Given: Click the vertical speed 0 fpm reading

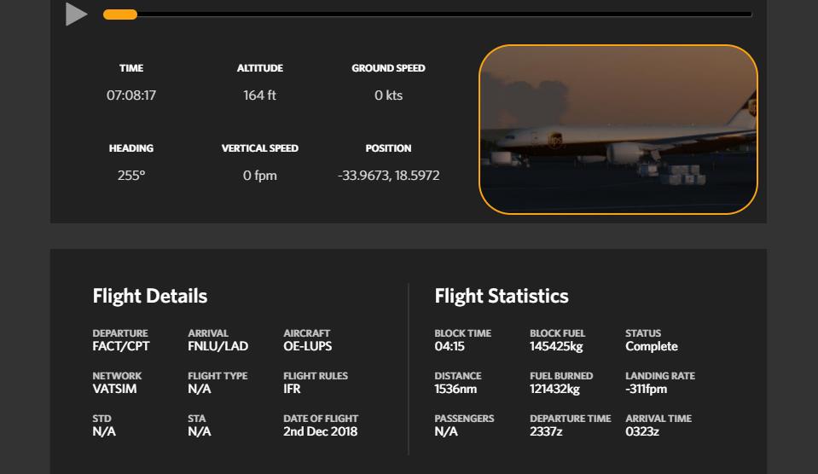Looking at the screenshot, I should pos(259,176).
